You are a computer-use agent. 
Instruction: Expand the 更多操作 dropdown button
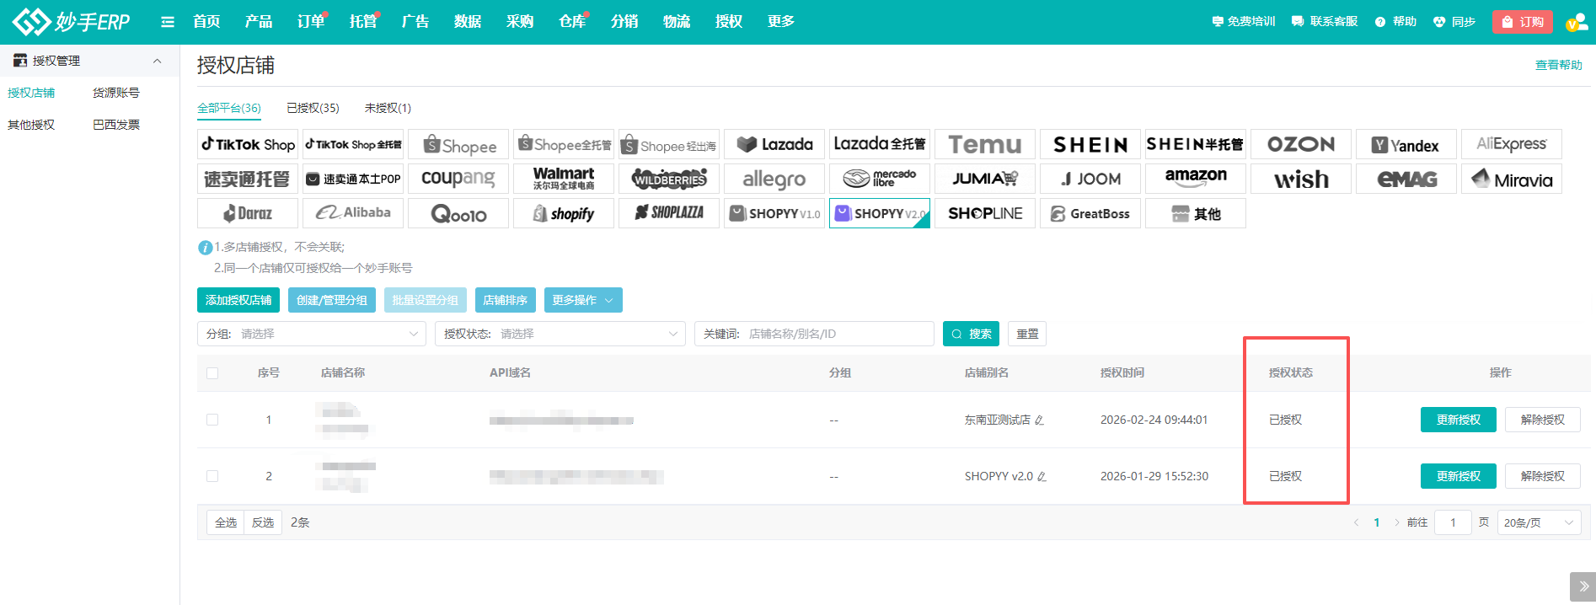coord(583,300)
